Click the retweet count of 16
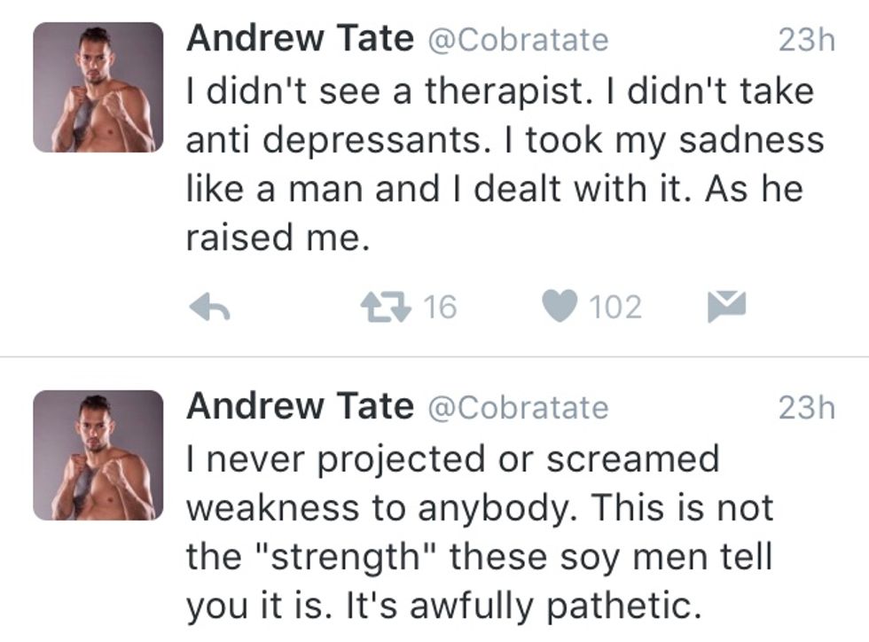The image size is (869, 642). 439,307
